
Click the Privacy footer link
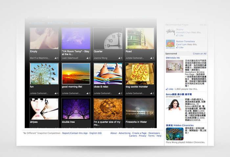point(142,136)
